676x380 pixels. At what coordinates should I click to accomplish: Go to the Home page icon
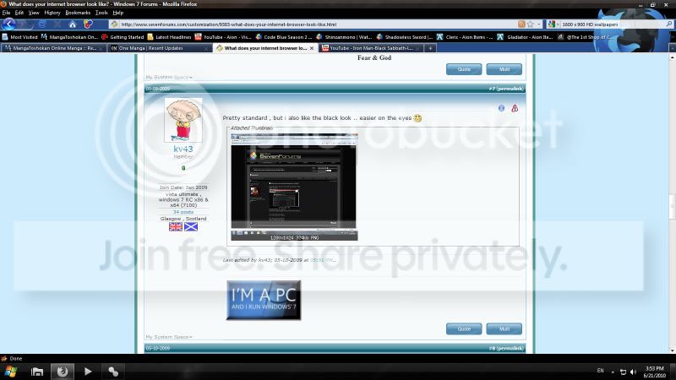coord(73,24)
